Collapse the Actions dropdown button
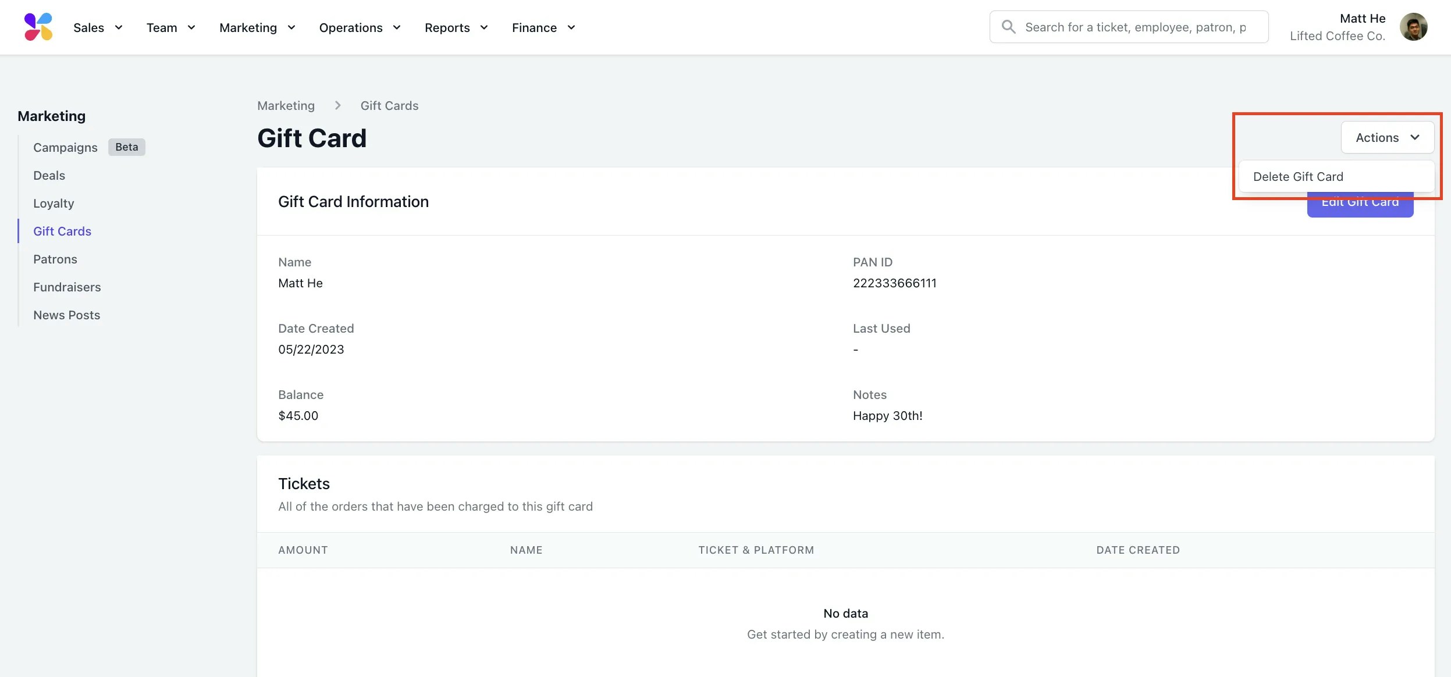The width and height of the screenshot is (1451, 677). point(1387,138)
